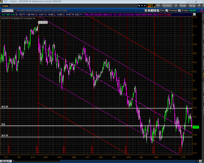The image size is (204, 163).
Task: Go forward with the right arrow icon
Action: tap(145, 6)
